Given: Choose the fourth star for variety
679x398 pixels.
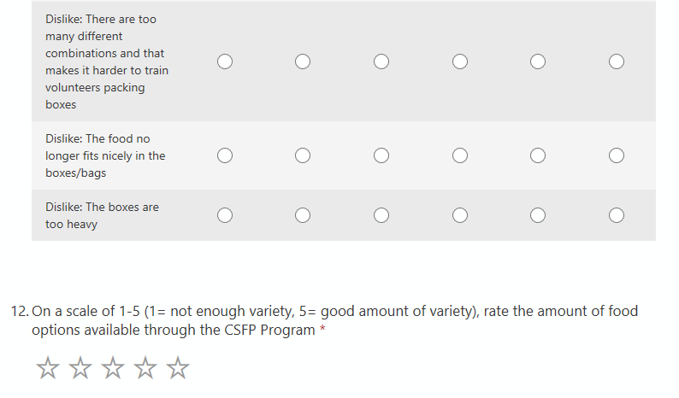Looking at the screenshot, I should tap(145, 368).
